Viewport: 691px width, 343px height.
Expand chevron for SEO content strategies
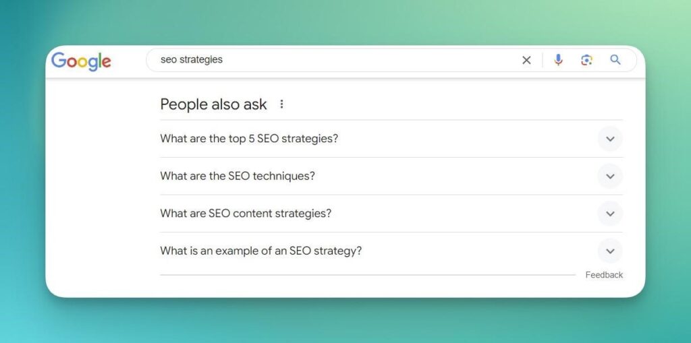pyautogui.click(x=610, y=214)
